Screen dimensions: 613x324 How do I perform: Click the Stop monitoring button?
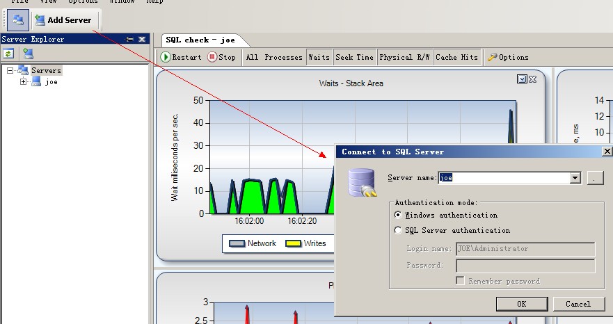pos(222,57)
